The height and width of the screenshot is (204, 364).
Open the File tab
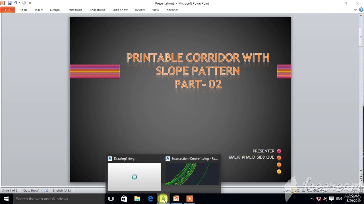click(7, 10)
